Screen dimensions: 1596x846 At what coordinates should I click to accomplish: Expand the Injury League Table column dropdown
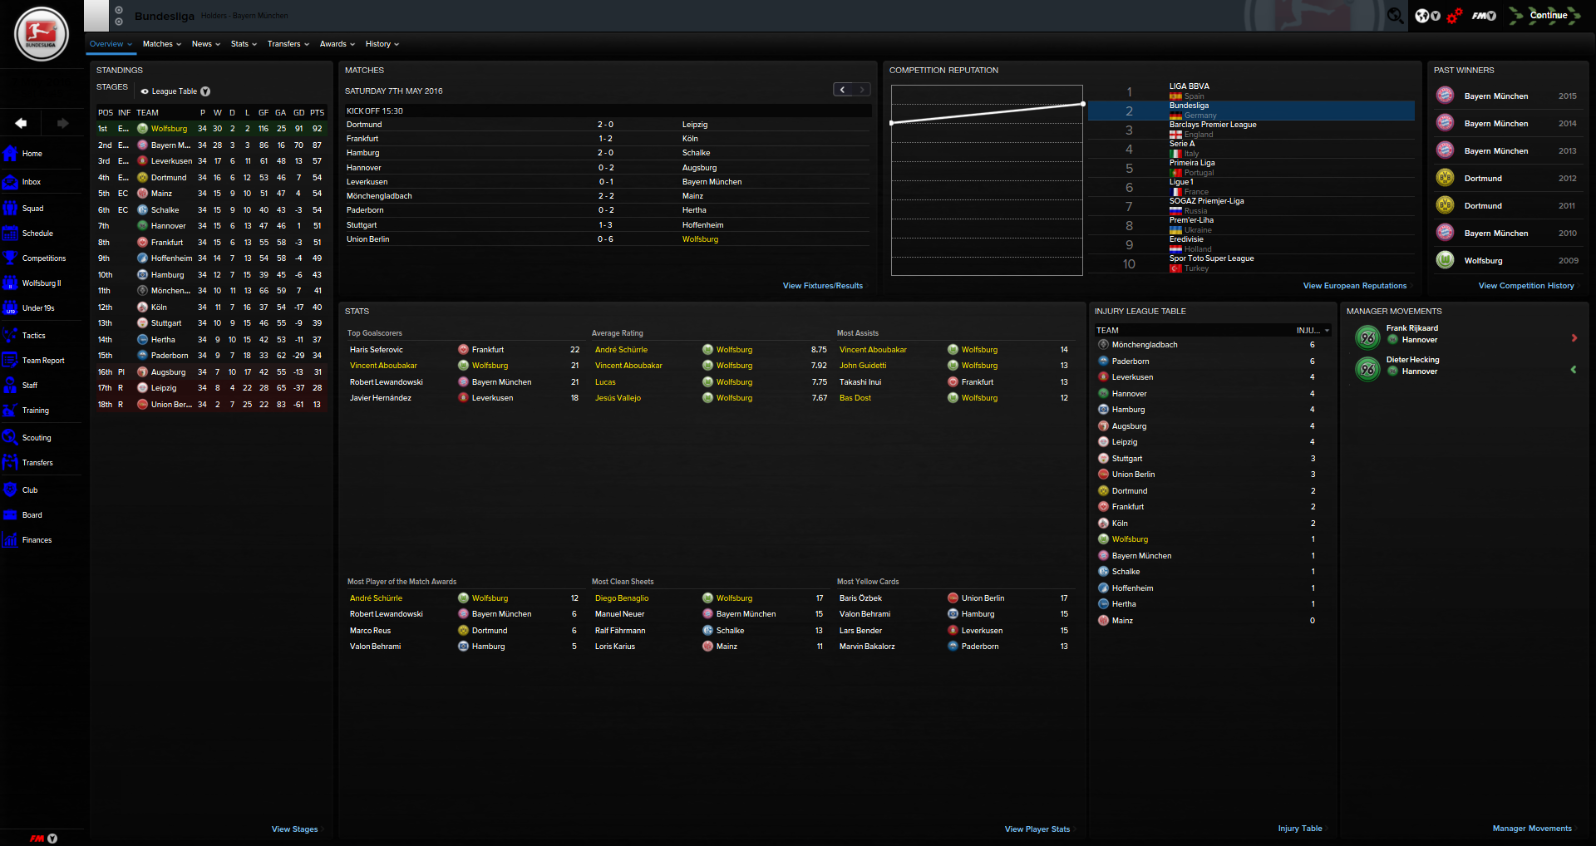1327,331
